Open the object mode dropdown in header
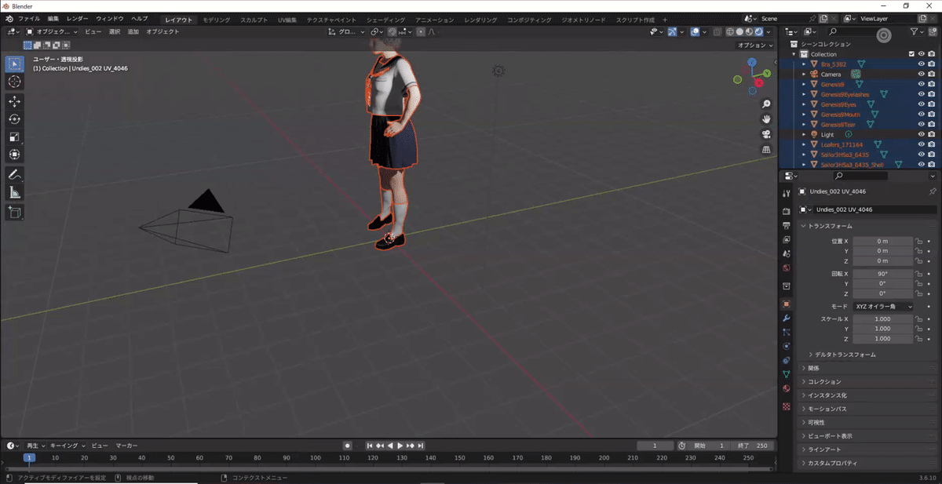 coord(51,31)
